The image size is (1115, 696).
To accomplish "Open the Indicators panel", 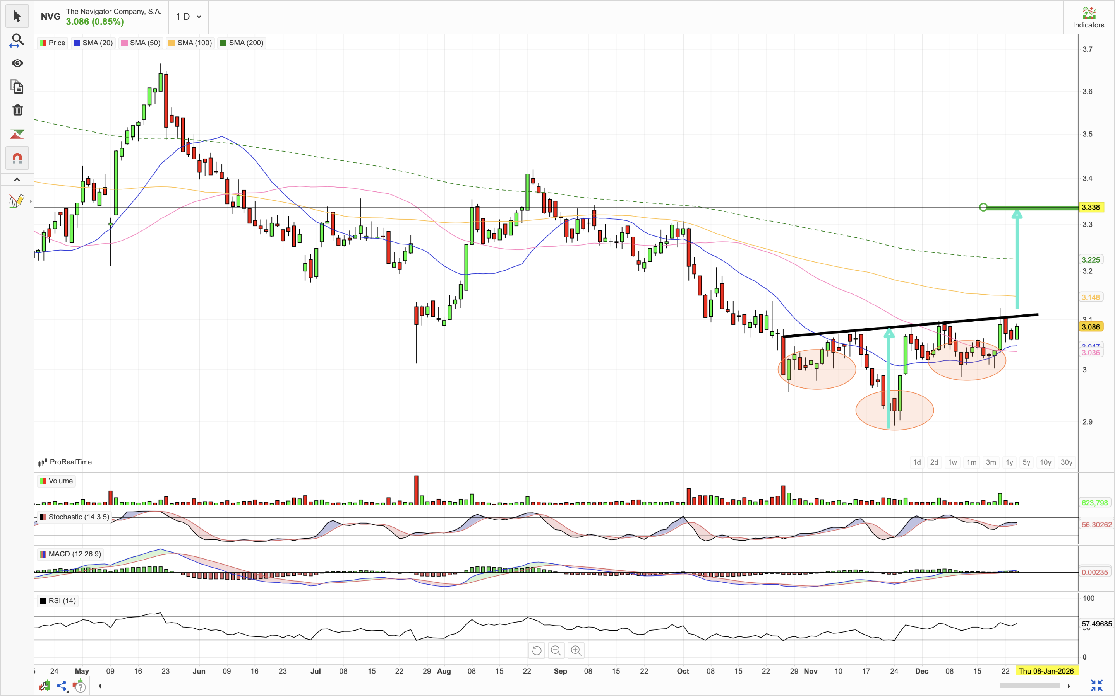I will [1088, 17].
